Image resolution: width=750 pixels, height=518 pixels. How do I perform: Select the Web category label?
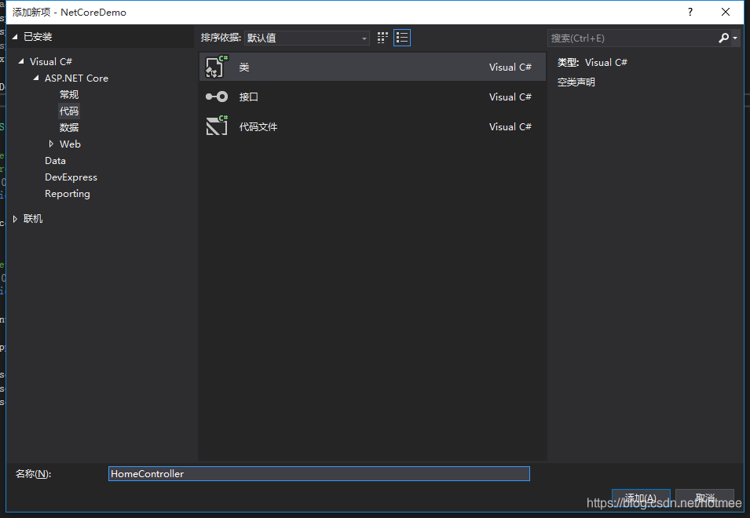coord(70,144)
